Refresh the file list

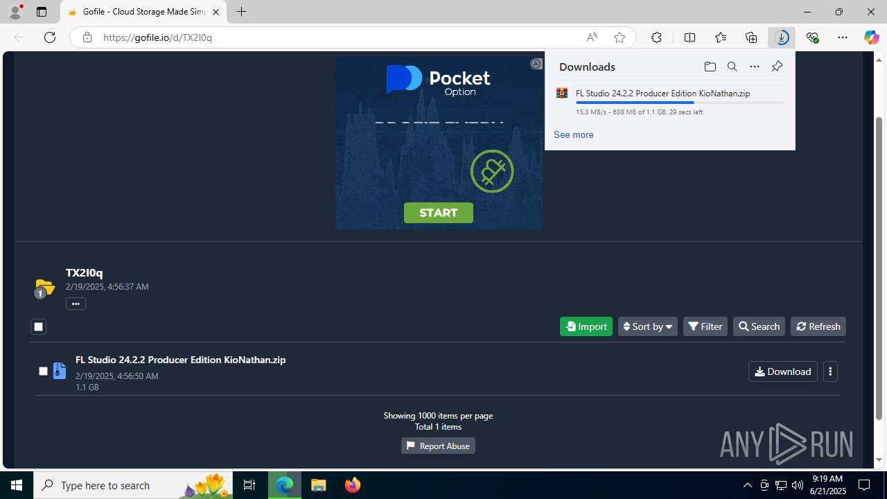coord(818,326)
